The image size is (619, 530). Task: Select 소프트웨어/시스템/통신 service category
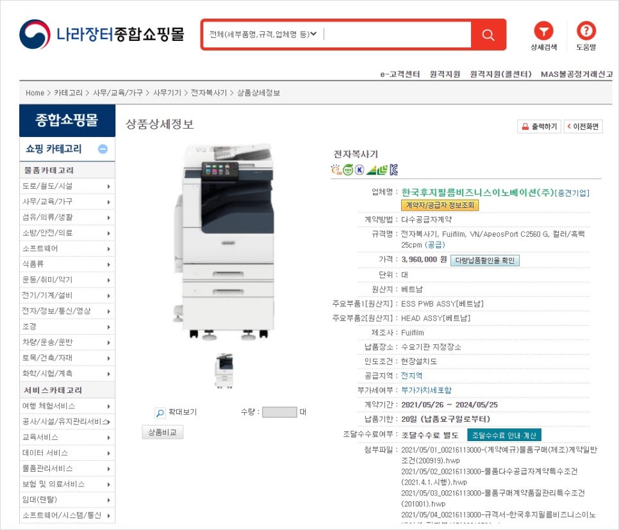pyautogui.click(x=67, y=515)
